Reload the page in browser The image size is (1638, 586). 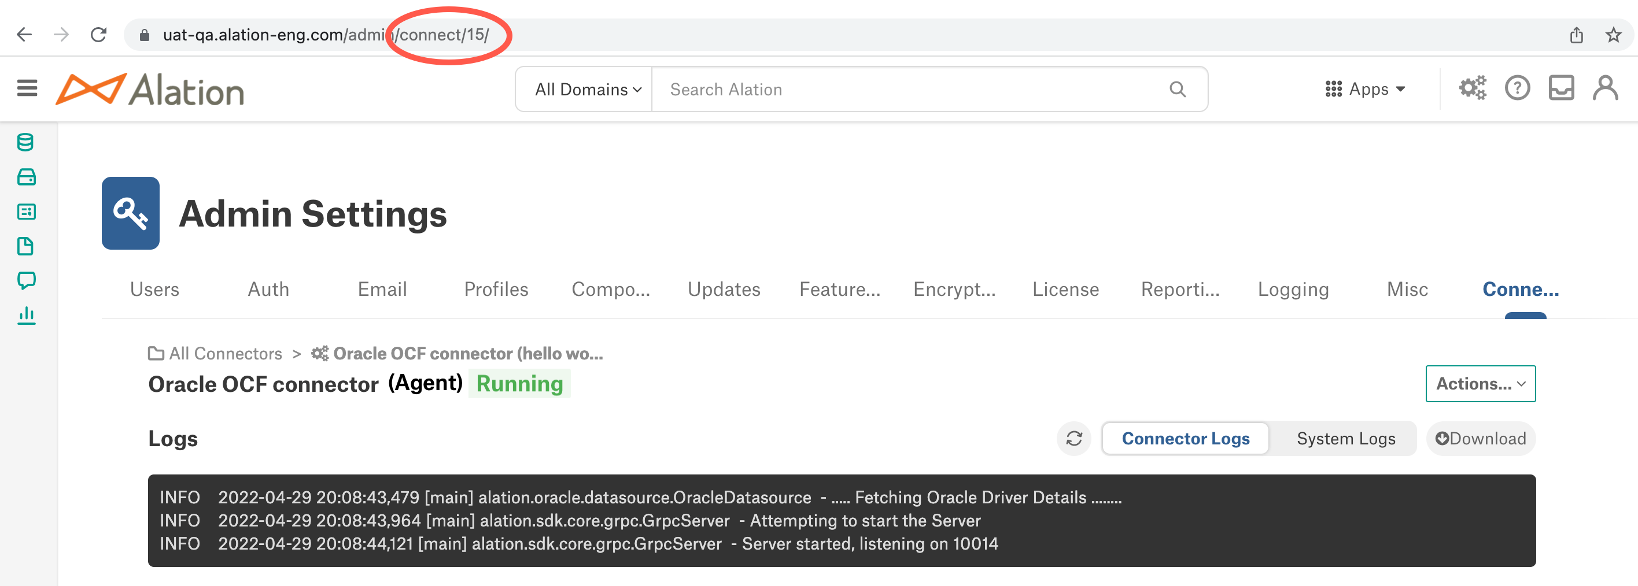click(x=98, y=34)
